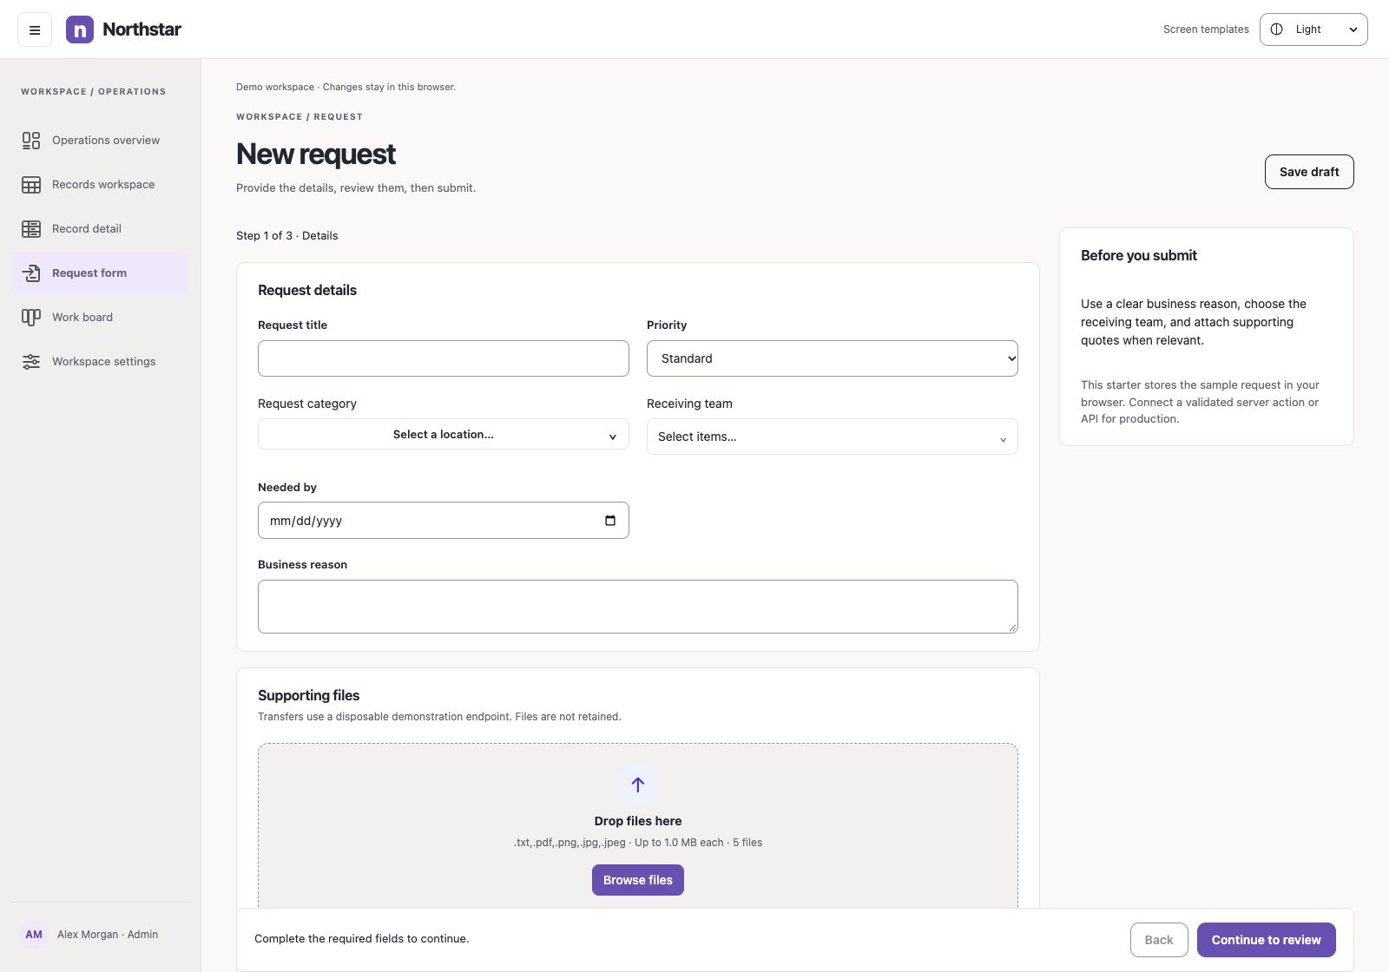
Task: Click the Northstar brand name
Action: pyautogui.click(x=142, y=30)
